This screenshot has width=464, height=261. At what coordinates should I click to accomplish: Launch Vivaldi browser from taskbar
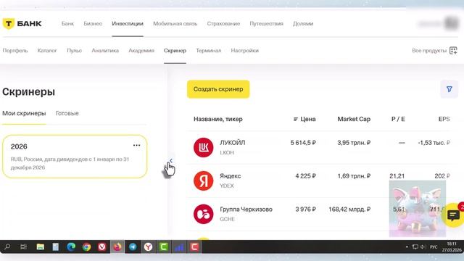pyautogui.click(x=102, y=246)
